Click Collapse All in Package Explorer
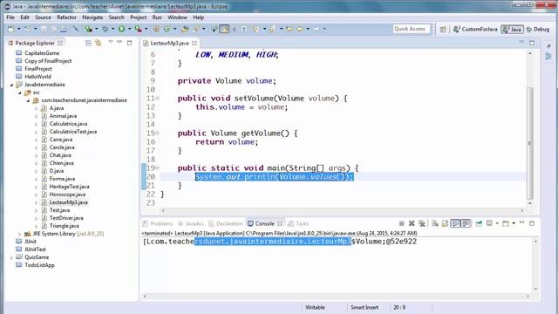558x314 pixels. (x=88, y=43)
